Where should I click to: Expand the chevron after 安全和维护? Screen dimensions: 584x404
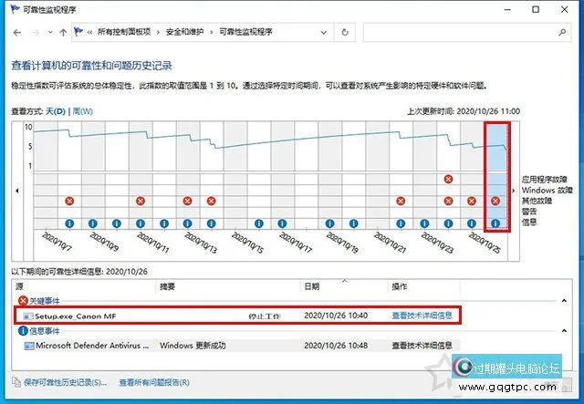(211, 33)
